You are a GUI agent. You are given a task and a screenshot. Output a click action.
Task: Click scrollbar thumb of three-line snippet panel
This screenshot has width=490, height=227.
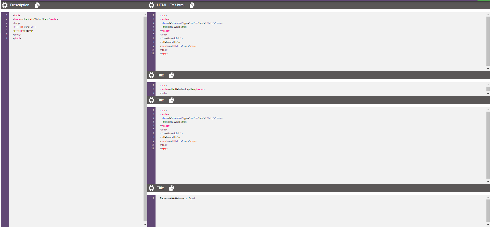click(488, 89)
